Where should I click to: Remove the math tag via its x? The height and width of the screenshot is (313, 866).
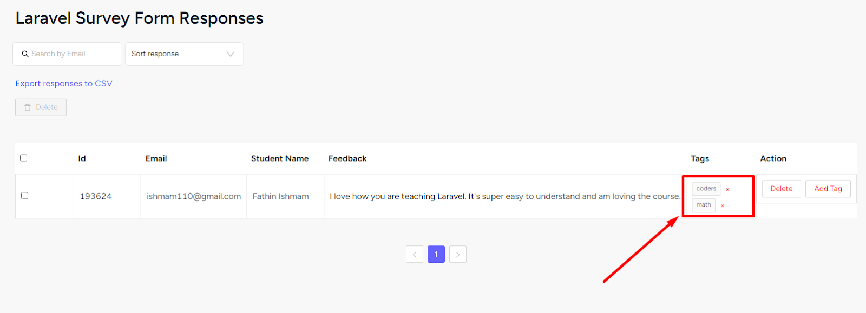point(723,205)
